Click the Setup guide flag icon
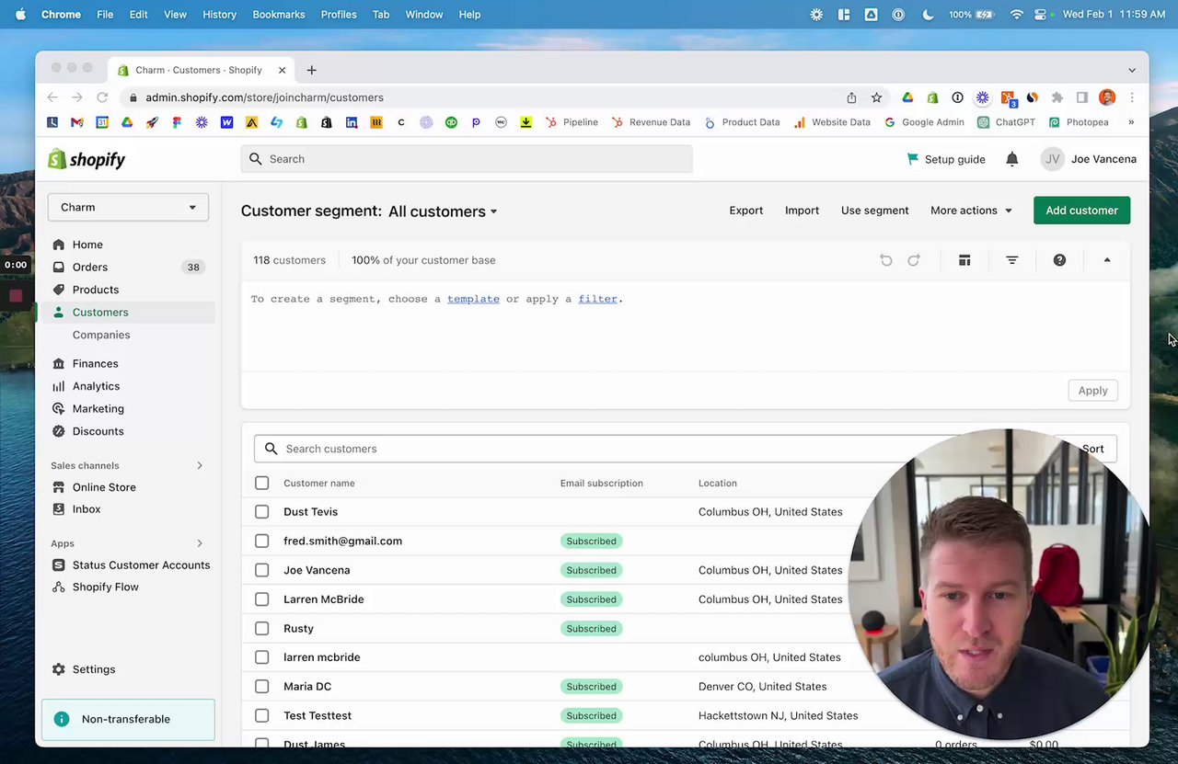Screen dimensions: 1178x764 tap(913, 159)
